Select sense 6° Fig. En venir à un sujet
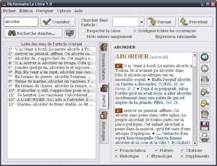This screenshot has height=166, width=217. pos(51,72)
